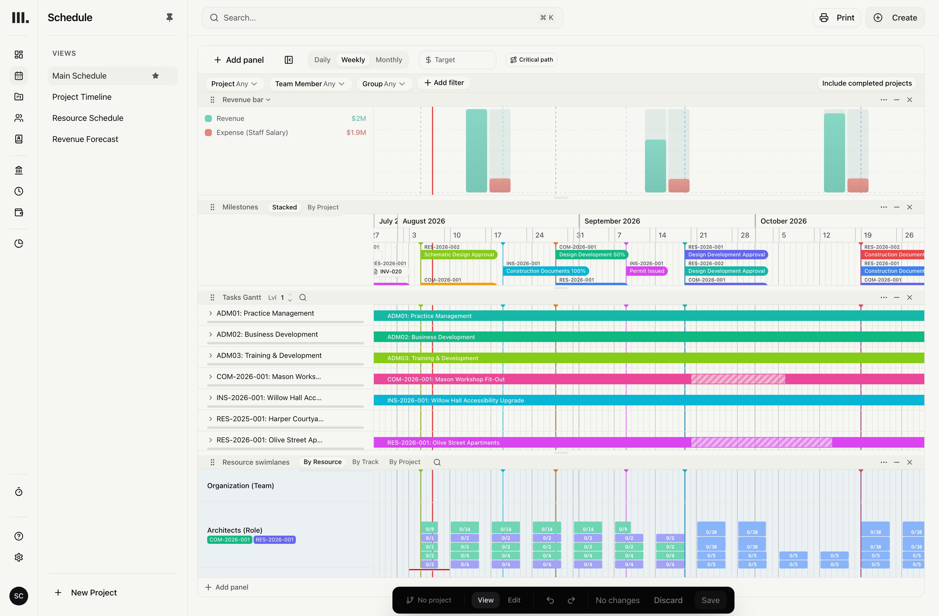Image resolution: width=939 pixels, height=616 pixels.
Task: Open the Revenue bar panel more options
Action: click(883, 100)
